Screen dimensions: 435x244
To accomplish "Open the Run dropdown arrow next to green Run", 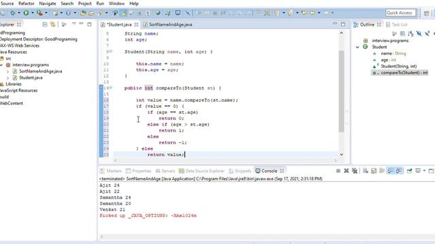I will [32, 13].
